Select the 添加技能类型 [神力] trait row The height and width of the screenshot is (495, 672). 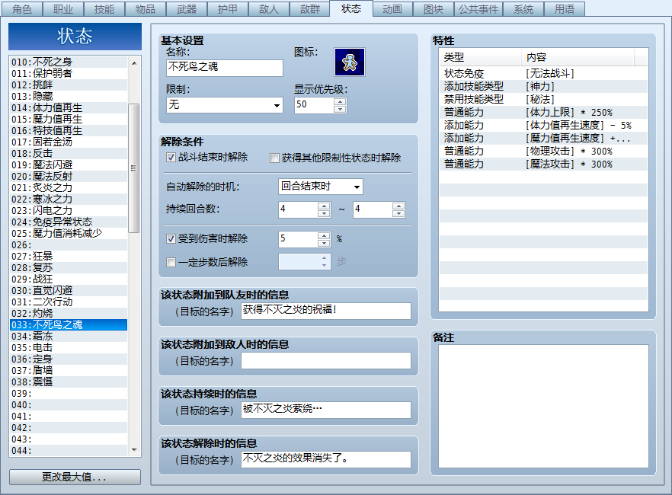[x=543, y=87]
